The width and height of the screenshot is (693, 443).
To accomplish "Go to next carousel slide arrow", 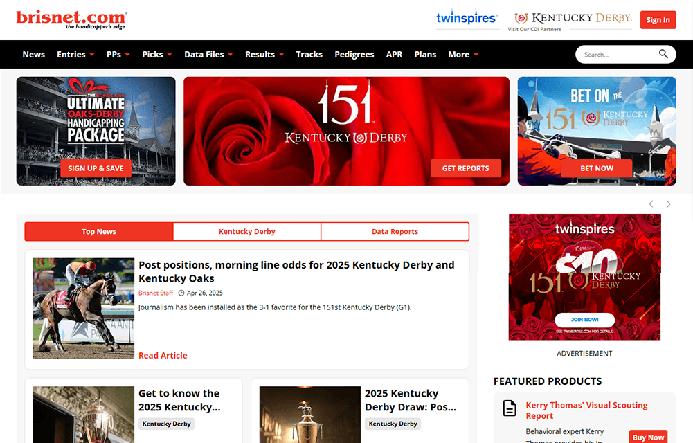I will (x=668, y=204).
